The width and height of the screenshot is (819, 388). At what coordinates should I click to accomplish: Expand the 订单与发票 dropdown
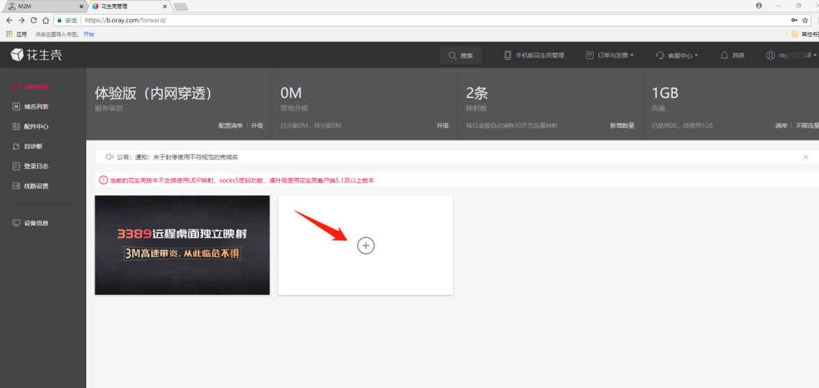[x=610, y=56]
